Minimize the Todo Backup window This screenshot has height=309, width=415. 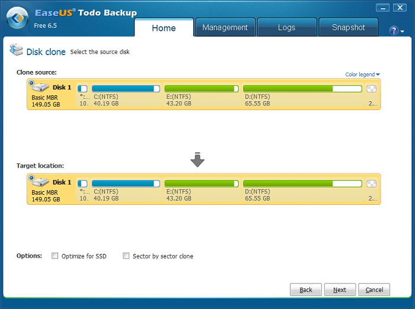(x=382, y=8)
